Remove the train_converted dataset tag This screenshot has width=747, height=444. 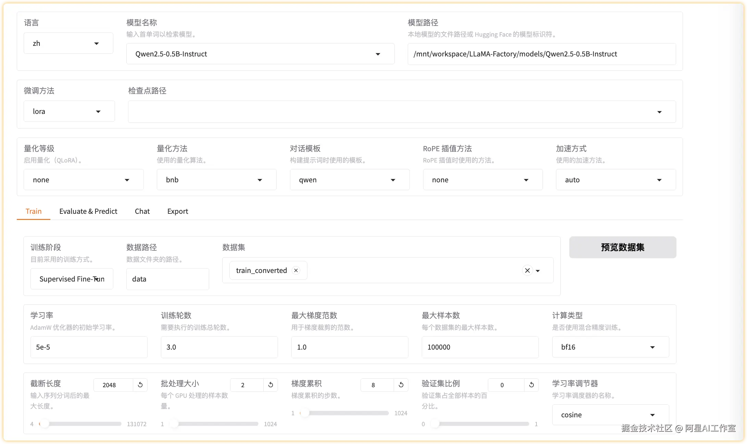tap(296, 270)
